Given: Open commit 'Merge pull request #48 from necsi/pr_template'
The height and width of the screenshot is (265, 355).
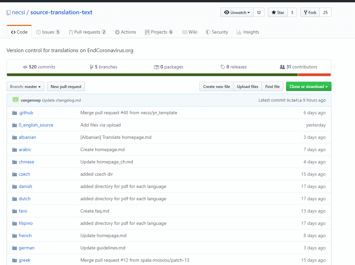Looking at the screenshot, I should [129, 113].
